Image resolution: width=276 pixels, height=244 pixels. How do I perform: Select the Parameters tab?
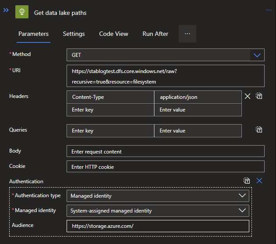(33, 34)
